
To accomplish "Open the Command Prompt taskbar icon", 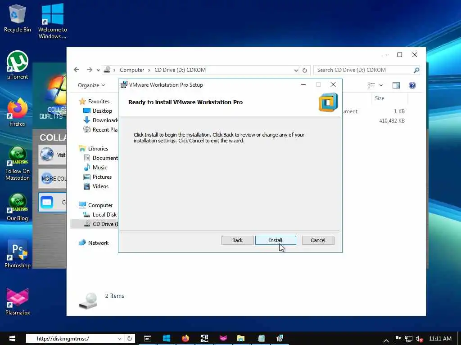I will [148, 338].
